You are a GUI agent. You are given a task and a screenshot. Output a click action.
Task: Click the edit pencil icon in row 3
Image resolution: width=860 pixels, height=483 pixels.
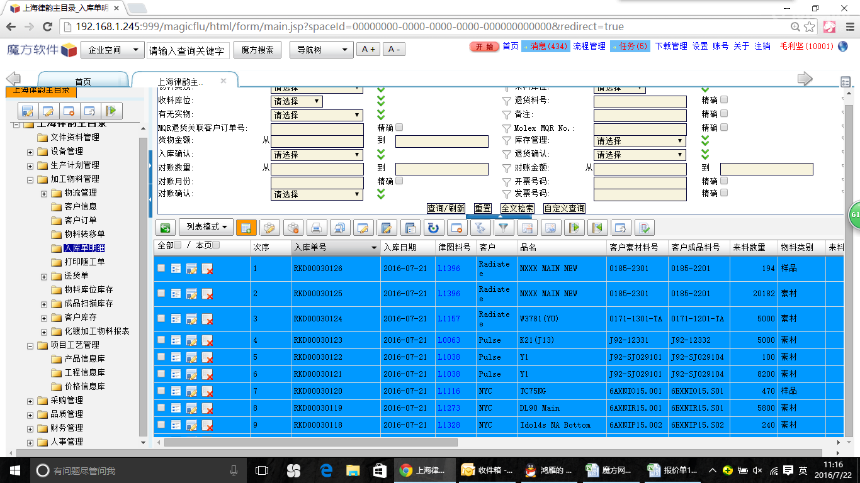coord(191,319)
